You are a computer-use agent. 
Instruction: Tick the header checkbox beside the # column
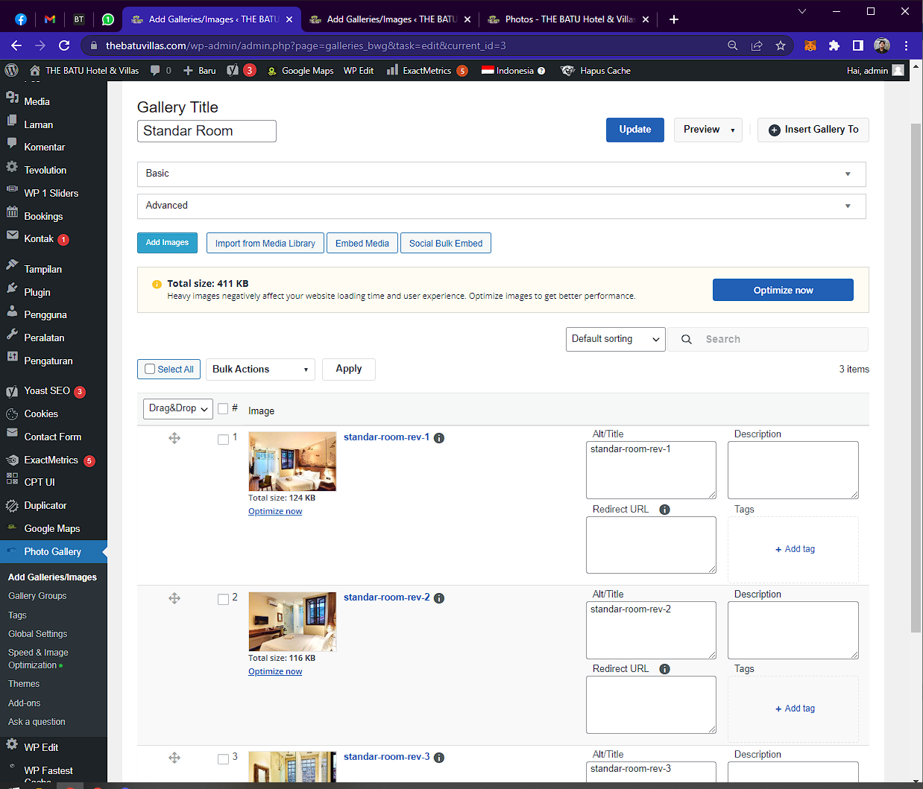tap(223, 408)
